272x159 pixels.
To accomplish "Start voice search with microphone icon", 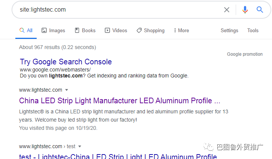I will point(245,10).
